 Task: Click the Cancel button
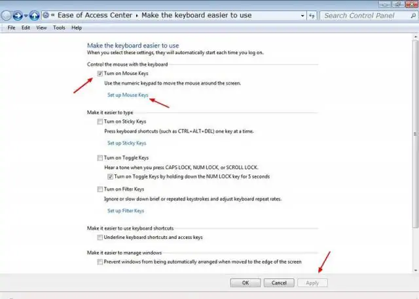tap(279, 283)
